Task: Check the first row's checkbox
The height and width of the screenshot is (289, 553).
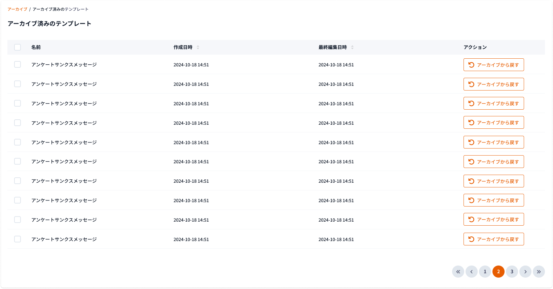Action: [x=17, y=64]
